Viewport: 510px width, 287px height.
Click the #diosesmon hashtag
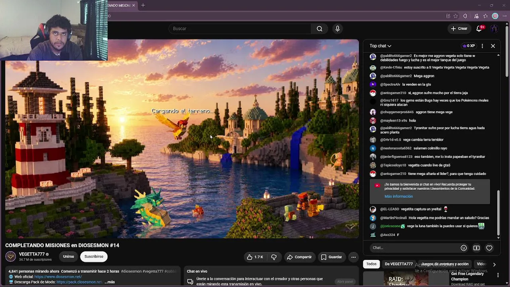point(131,271)
